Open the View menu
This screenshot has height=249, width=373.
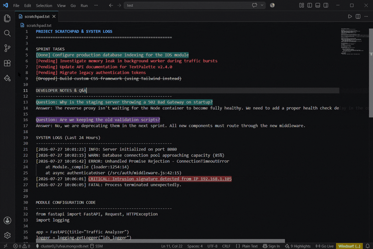tap(61, 6)
